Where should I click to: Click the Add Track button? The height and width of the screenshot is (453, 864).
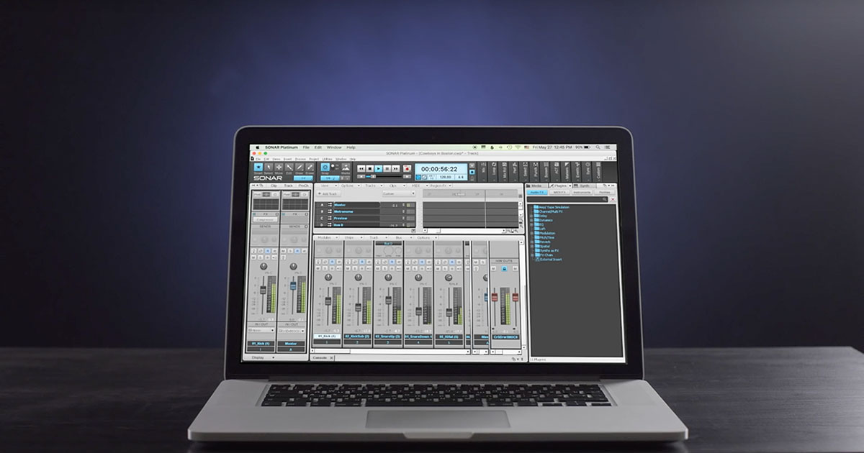[327, 193]
